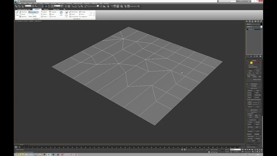
Task: Enable the By Vertex checkbox
Action: (x=248, y=65)
